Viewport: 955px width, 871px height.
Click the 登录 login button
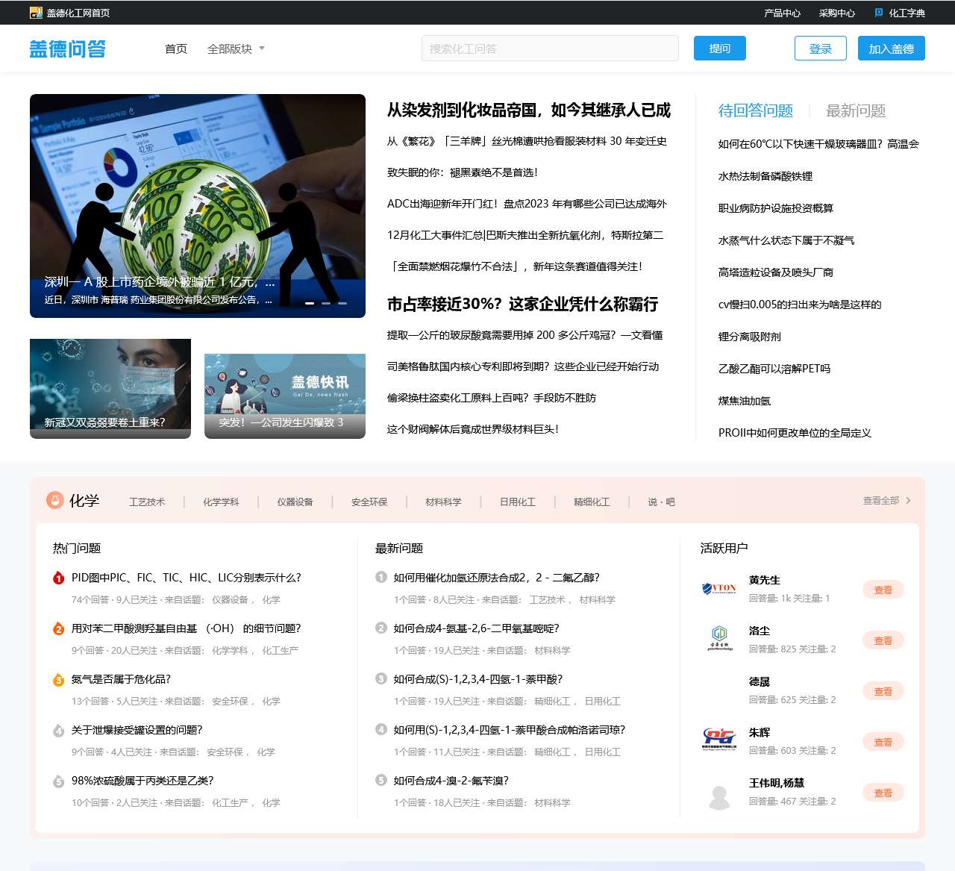click(820, 49)
